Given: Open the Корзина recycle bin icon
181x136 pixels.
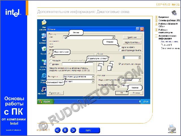Looking at the screenshot, I should pyautogui.click(x=44, y=50).
